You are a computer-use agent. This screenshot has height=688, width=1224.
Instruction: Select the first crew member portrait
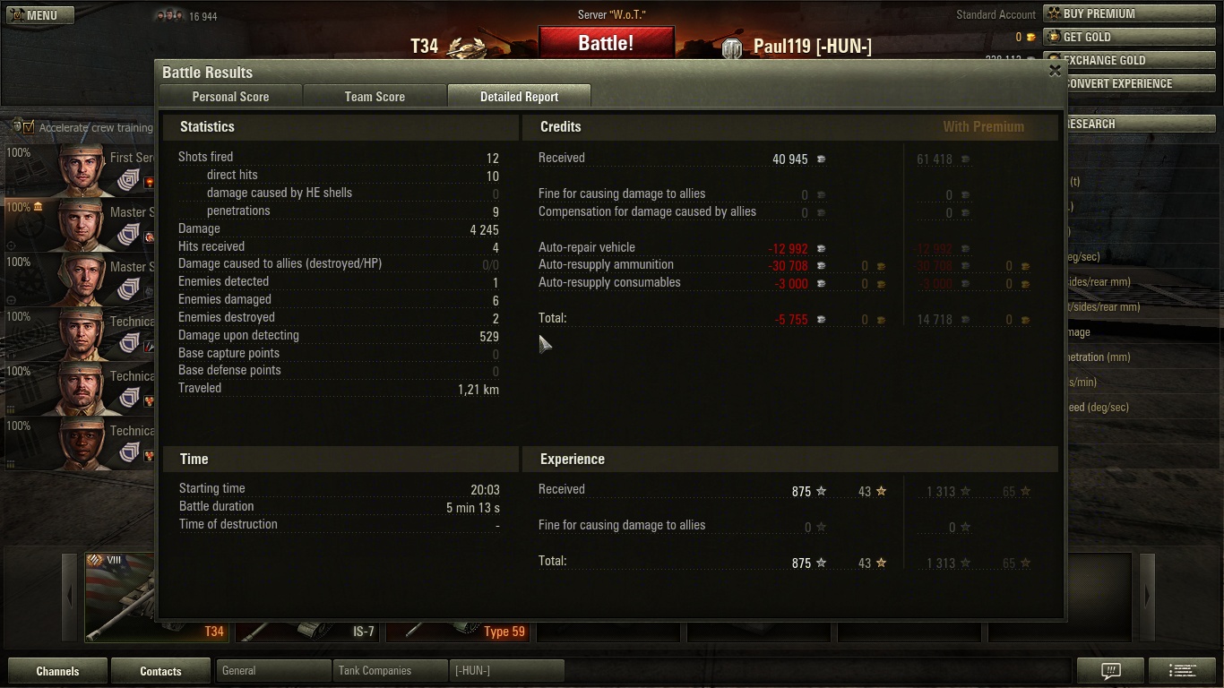tap(83, 169)
